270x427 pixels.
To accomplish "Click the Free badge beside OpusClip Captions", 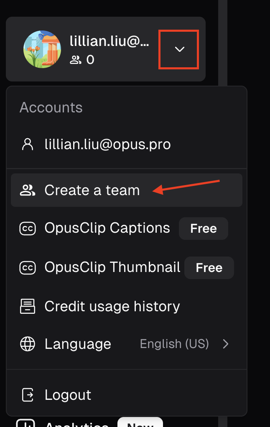I will point(204,229).
